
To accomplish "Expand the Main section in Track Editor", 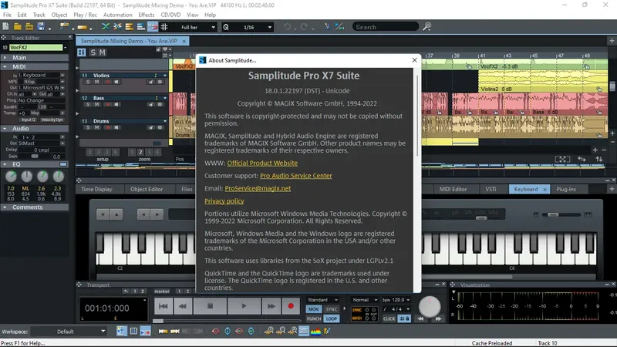I will [5, 57].
